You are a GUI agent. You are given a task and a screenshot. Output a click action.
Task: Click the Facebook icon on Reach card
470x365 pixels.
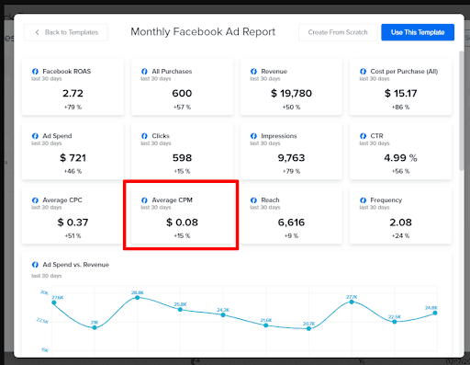coord(253,200)
